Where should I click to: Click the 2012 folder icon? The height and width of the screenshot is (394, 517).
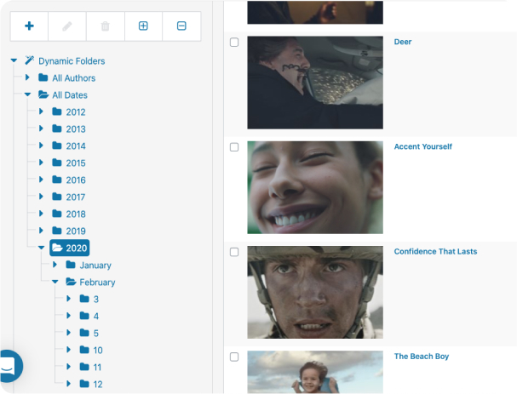(x=57, y=111)
